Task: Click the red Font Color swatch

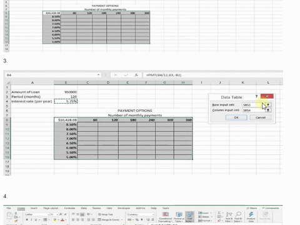Action: [x=62, y=219]
